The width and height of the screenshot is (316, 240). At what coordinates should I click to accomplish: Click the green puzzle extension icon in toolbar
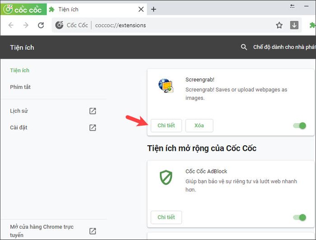312,25
